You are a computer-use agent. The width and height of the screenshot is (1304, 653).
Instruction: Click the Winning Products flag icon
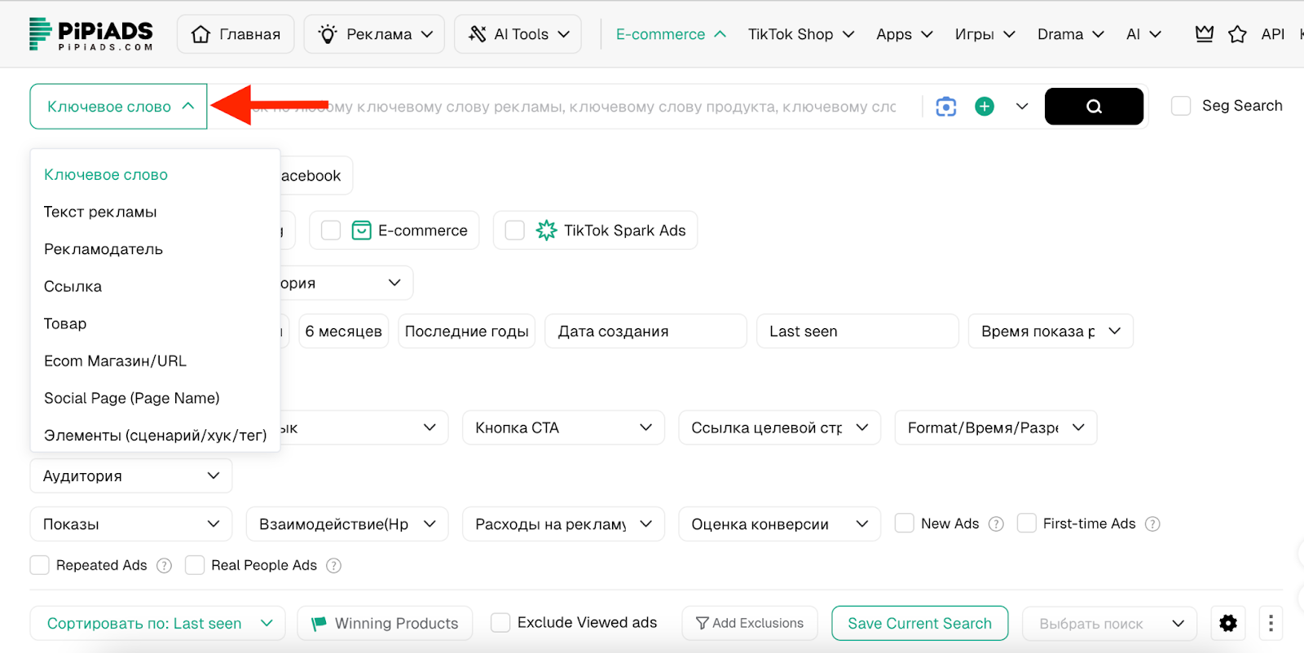(319, 624)
